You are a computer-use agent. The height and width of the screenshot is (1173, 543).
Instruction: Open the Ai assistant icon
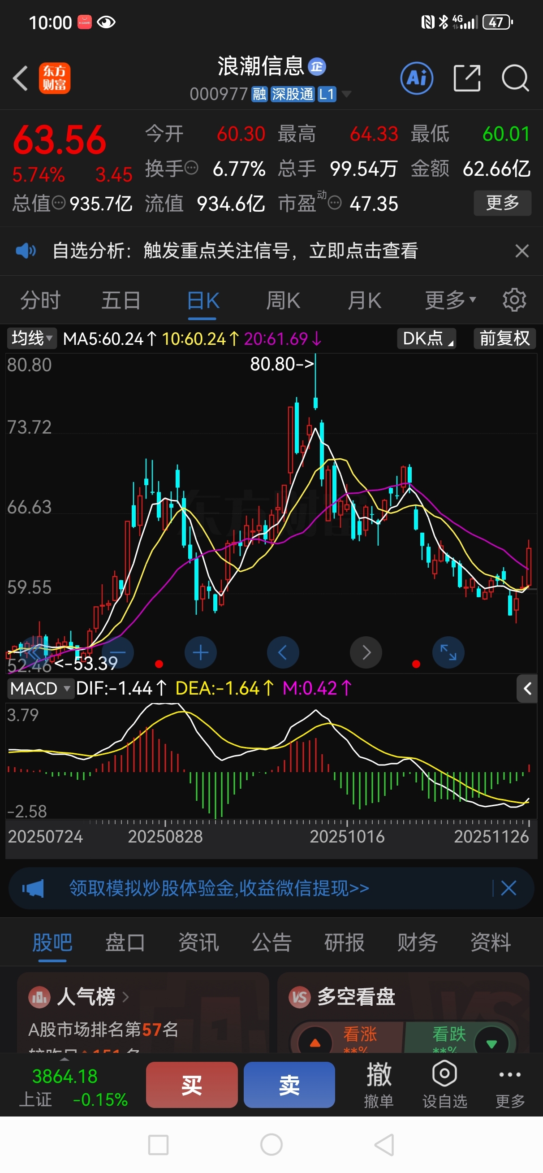coord(417,78)
